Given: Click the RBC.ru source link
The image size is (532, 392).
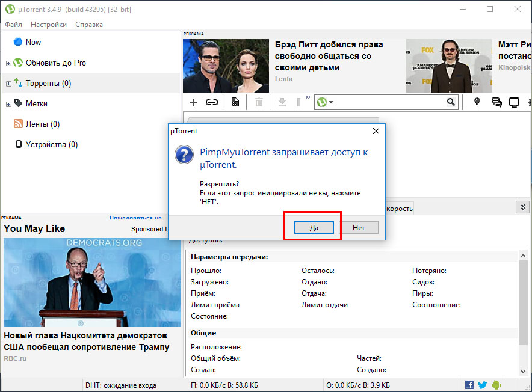Looking at the screenshot, I should (x=15, y=358).
